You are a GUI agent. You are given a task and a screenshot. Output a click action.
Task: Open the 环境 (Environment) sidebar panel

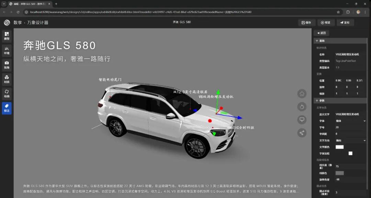pyautogui.click(x=7, y=50)
